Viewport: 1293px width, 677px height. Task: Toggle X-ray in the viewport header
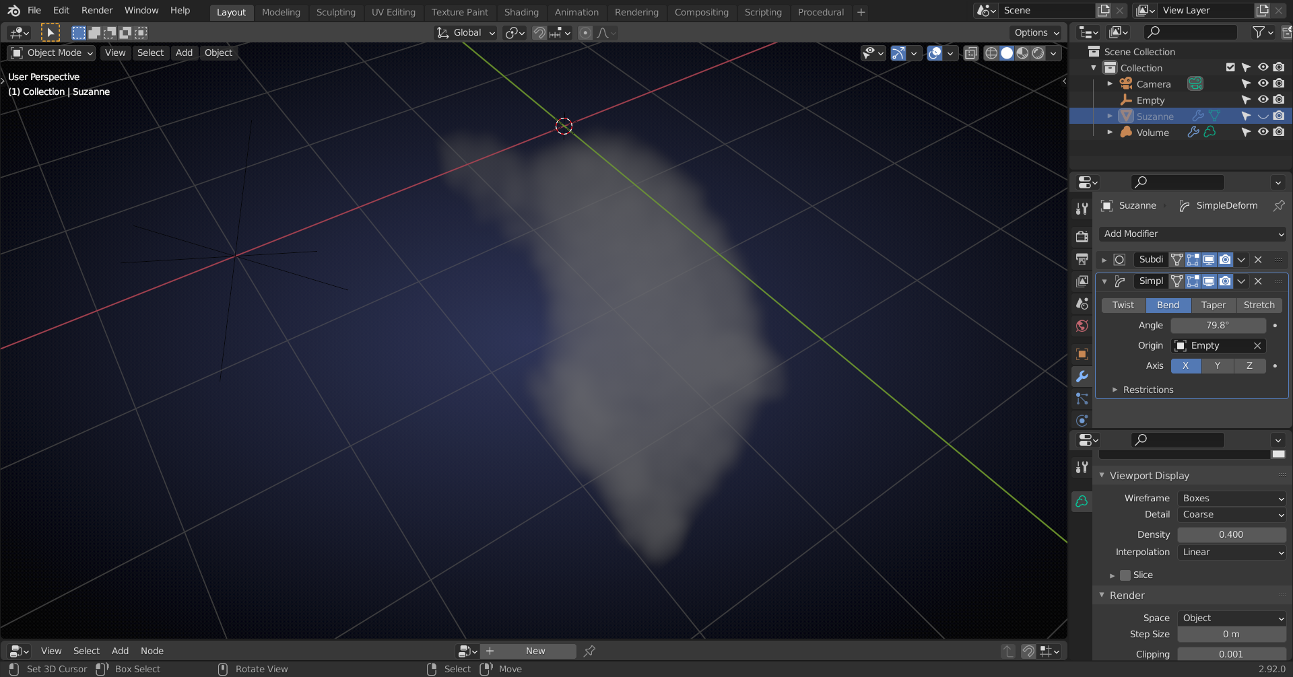(970, 53)
